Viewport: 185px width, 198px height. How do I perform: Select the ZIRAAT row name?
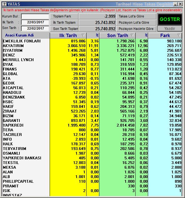tap(10, 111)
